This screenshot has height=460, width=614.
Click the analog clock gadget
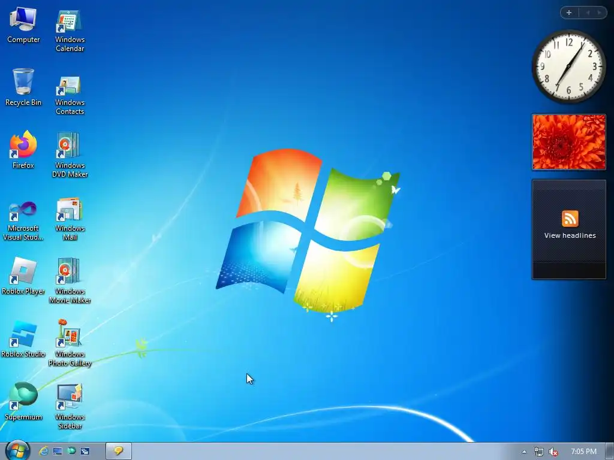point(568,66)
